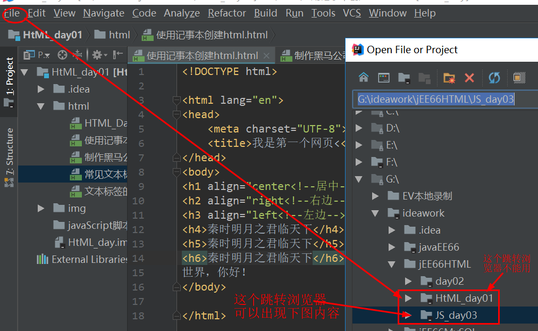Viewport: 538px width, 331px height.
Task: Open project view type dropdown
Action: [37, 55]
